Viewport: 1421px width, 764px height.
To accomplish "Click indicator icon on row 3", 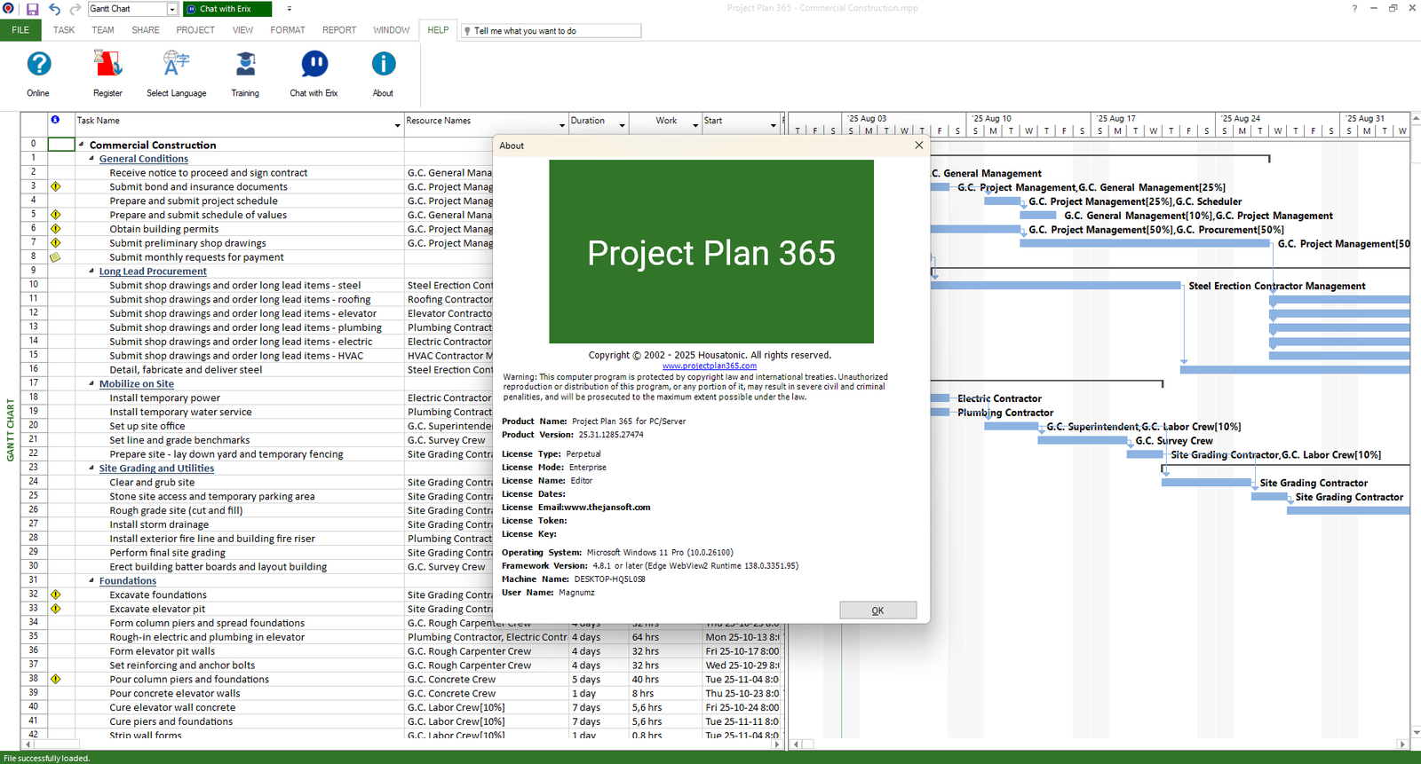I will 55,187.
